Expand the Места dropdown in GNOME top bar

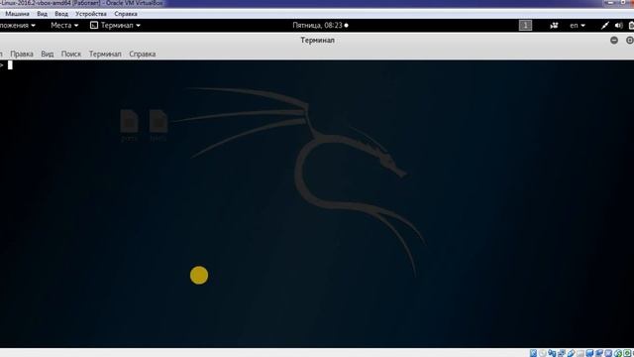coord(64,25)
